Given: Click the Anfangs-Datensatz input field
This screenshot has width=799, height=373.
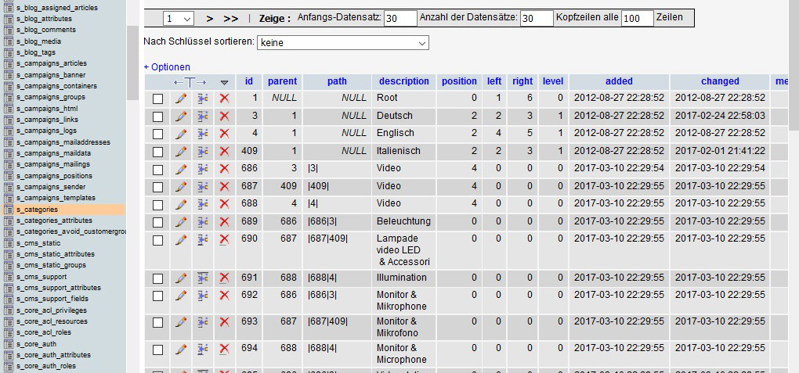Looking at the screenshot, I should pyautogui.click(x=400, y=19).
